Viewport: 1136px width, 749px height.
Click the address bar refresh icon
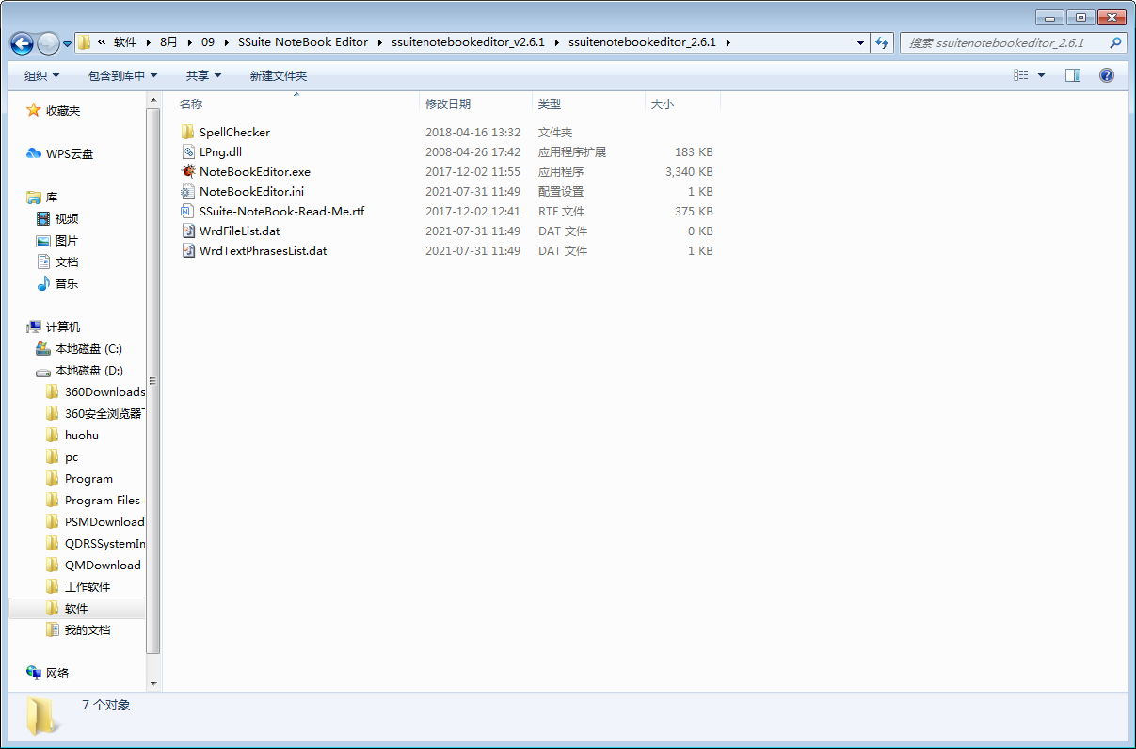click(882, 42)
